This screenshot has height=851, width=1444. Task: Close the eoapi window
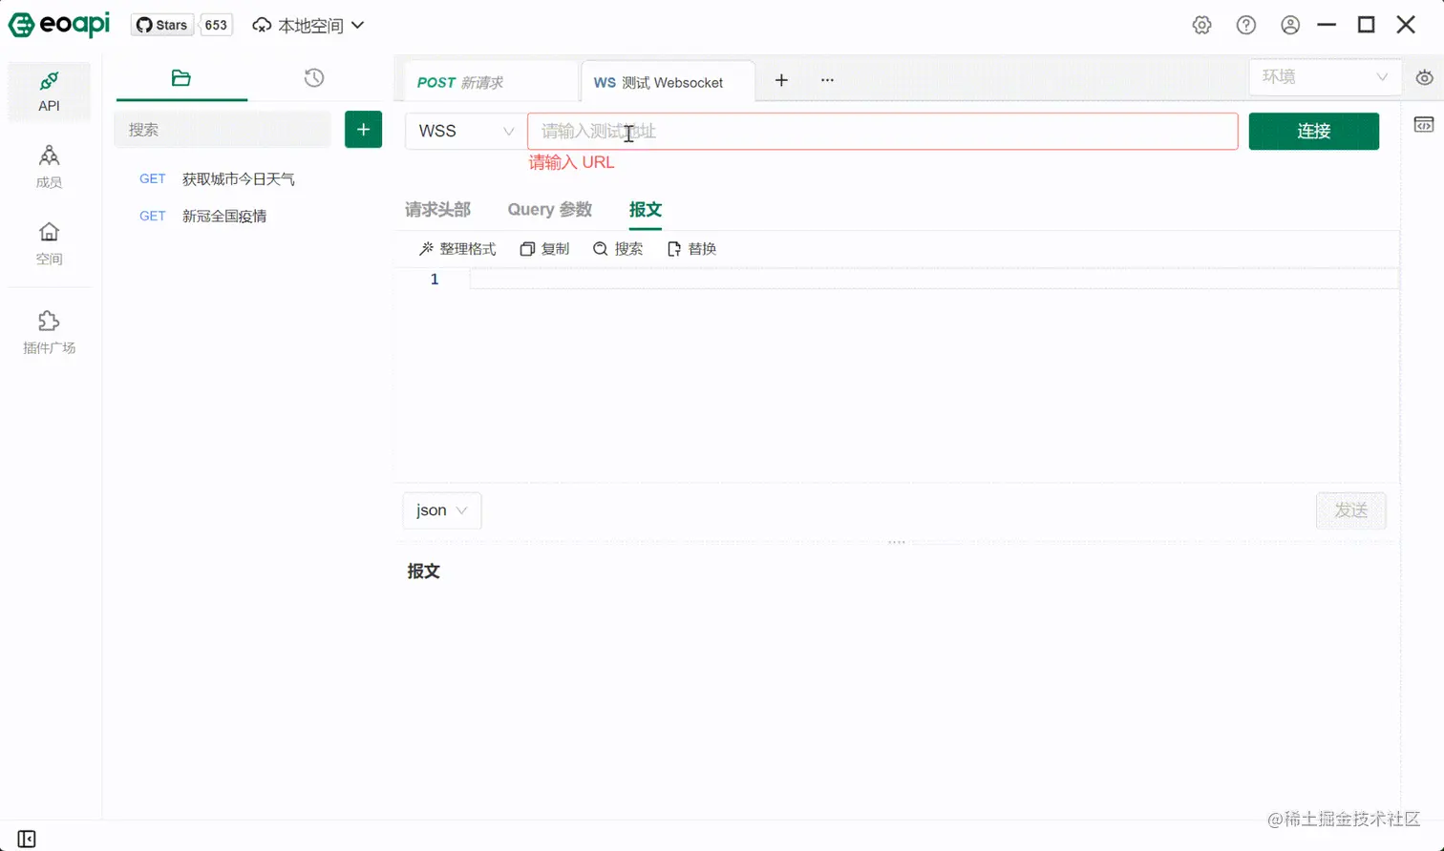click(1406, 25)
